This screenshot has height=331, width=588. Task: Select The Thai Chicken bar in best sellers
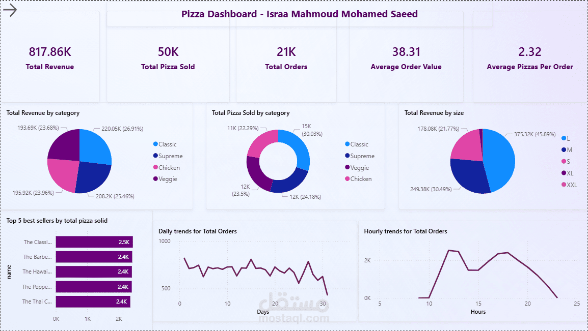pos(93,302)
